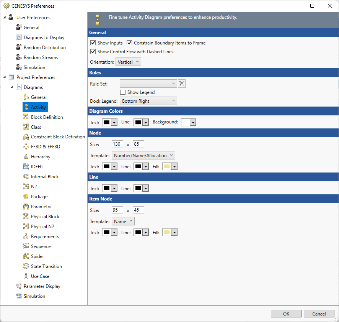Select the Spider diagram icon
The height and width of the screenshot is (322, 339).
(26, 256)
